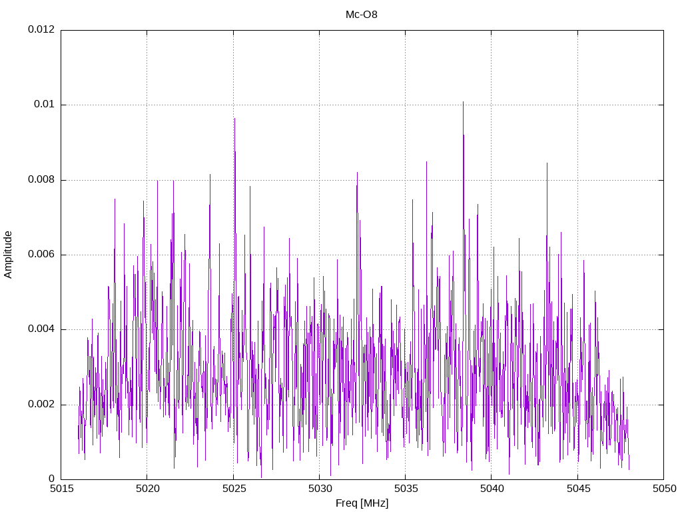Viewport: 682px width, 512px height.
Task: Click the 0.006 y-axis tick label
Action: point(41,254)
